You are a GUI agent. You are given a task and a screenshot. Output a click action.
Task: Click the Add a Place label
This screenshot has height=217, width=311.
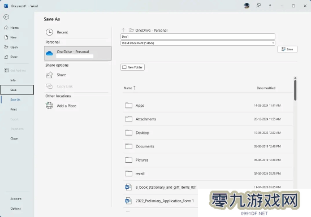[x=67, y=106]
